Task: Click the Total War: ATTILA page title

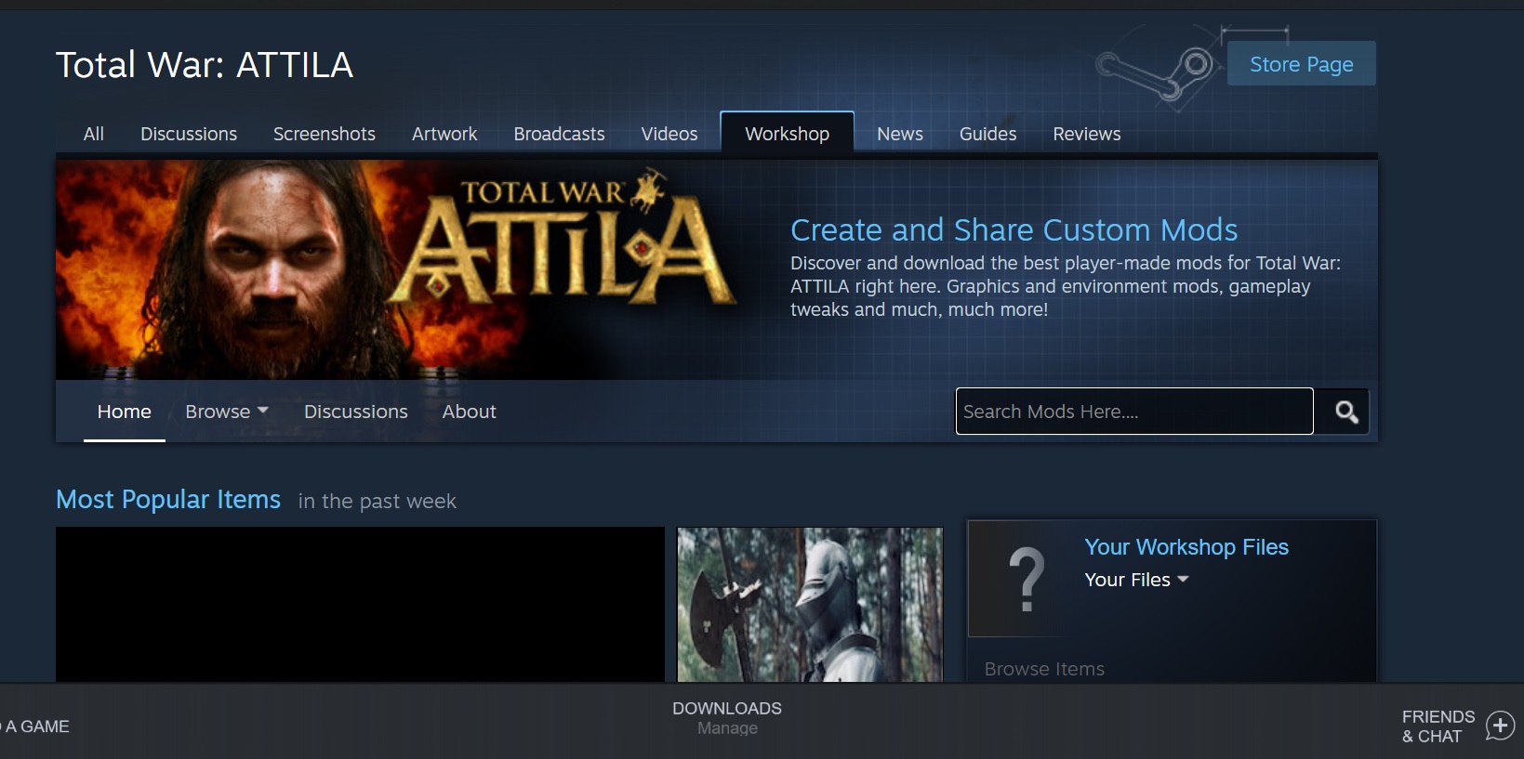Action: pyautogui.click(x=205, y=65)
